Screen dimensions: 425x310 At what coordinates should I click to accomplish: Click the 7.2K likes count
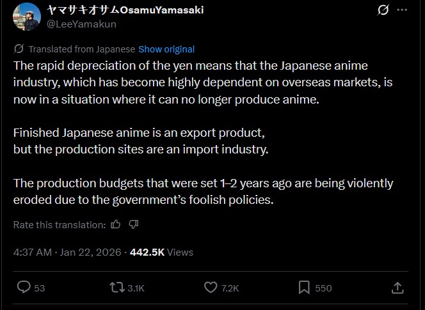(x=230, y=288)
